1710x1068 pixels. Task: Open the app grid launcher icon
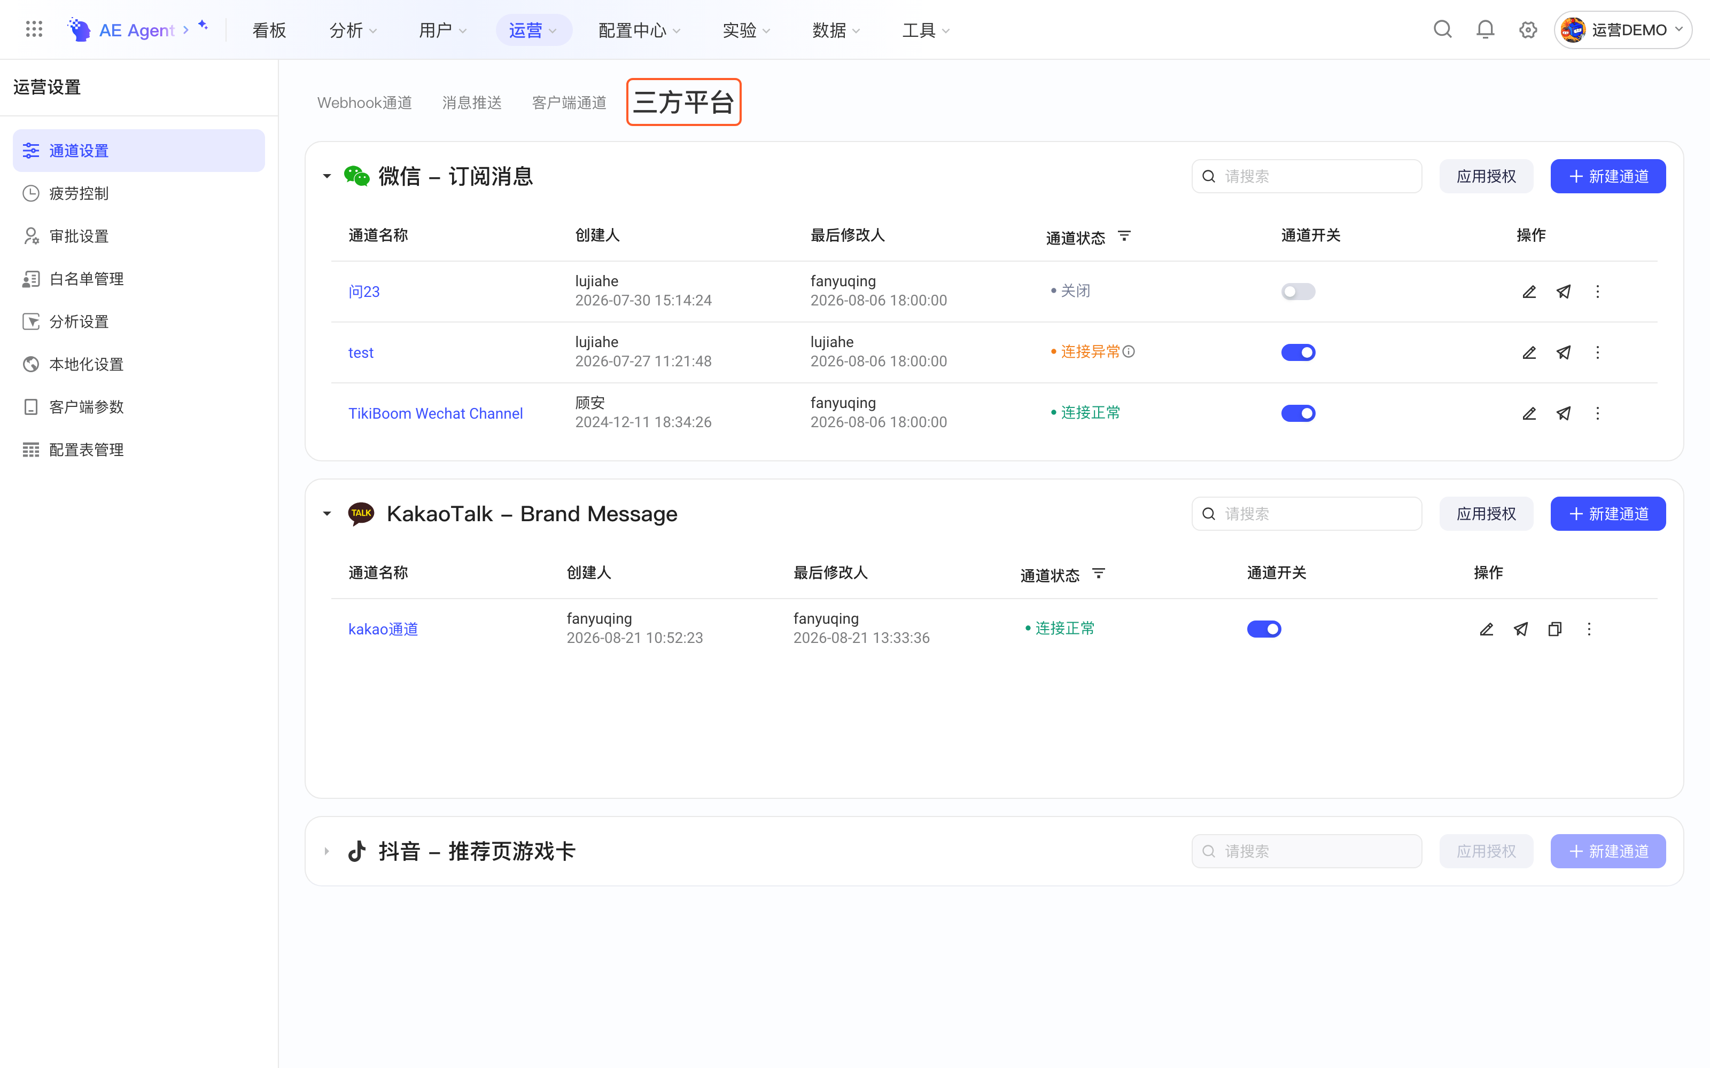pos(34,30)
